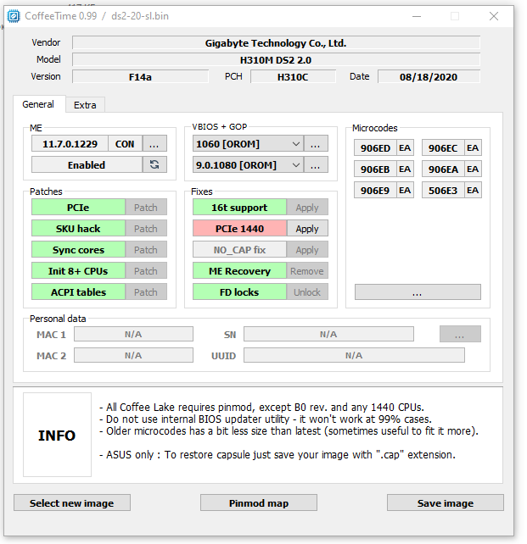Click the Model field H310M DS2 2.0
This screenshot has height=544, width=527.
coord(276,59)
